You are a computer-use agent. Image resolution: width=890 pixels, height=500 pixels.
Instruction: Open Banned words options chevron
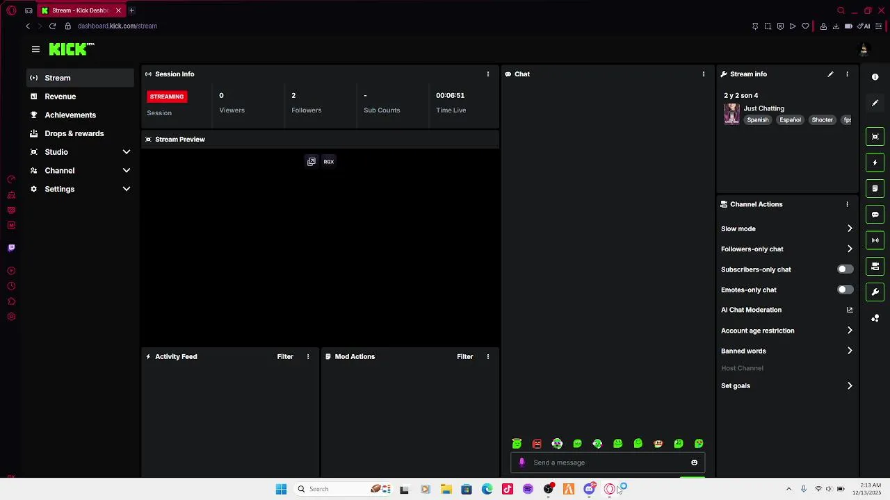[850, 351]
